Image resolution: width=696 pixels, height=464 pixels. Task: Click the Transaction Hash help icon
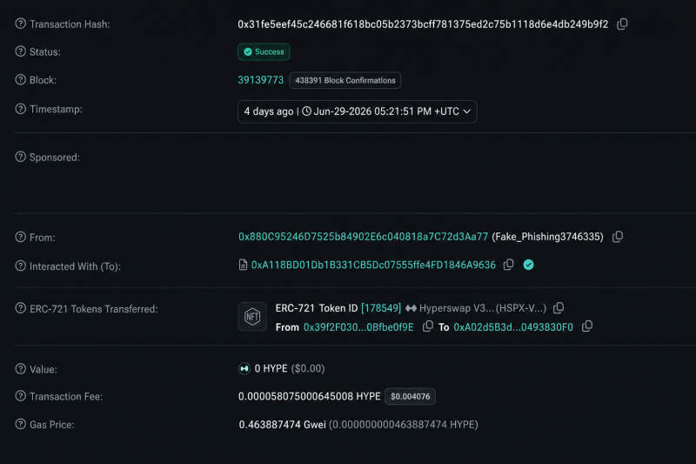coord(20,24)
